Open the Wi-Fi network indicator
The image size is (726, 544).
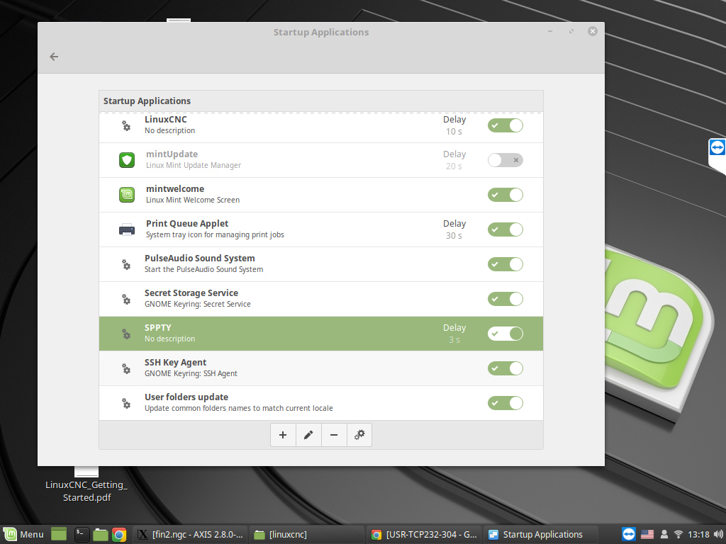pyautogui.click(x=678, y=534)
